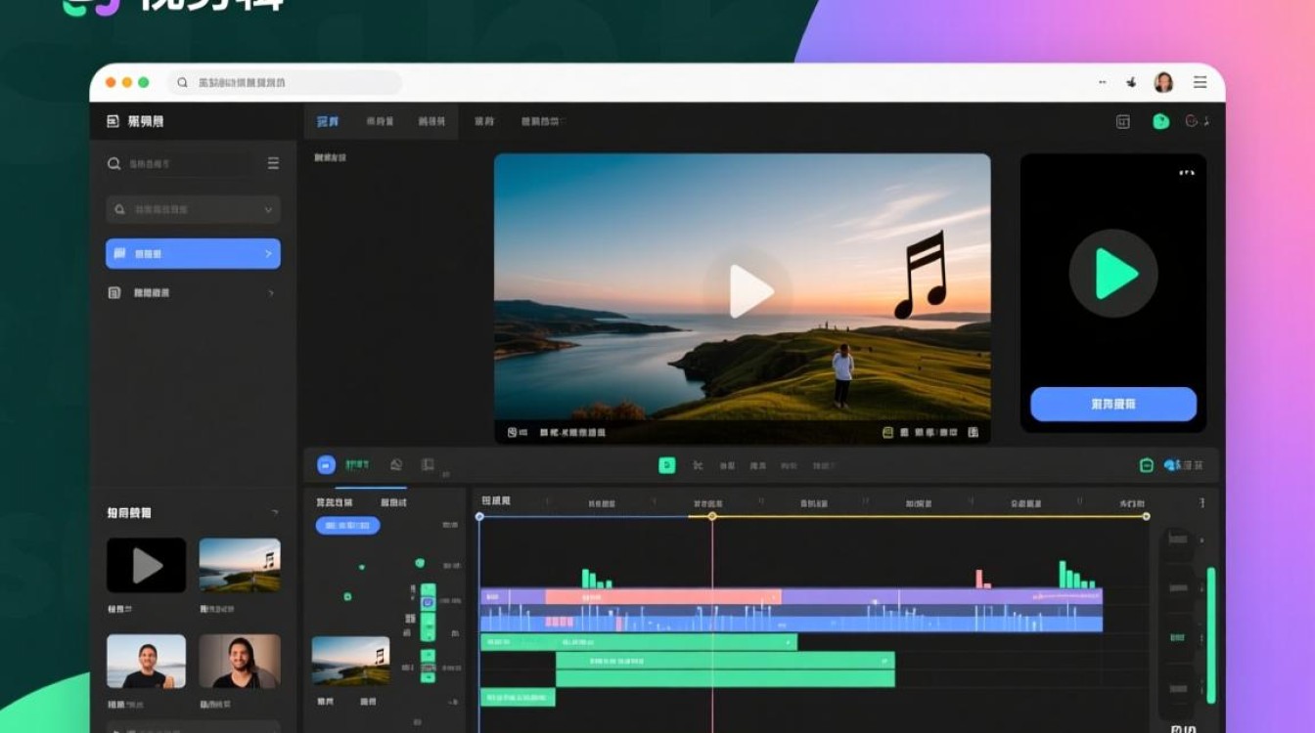Click the music note overlay on the preview
1315x733 pixels.
pos(921,276)
